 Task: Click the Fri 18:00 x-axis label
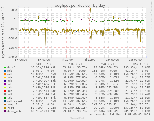[x=90, y=60]
